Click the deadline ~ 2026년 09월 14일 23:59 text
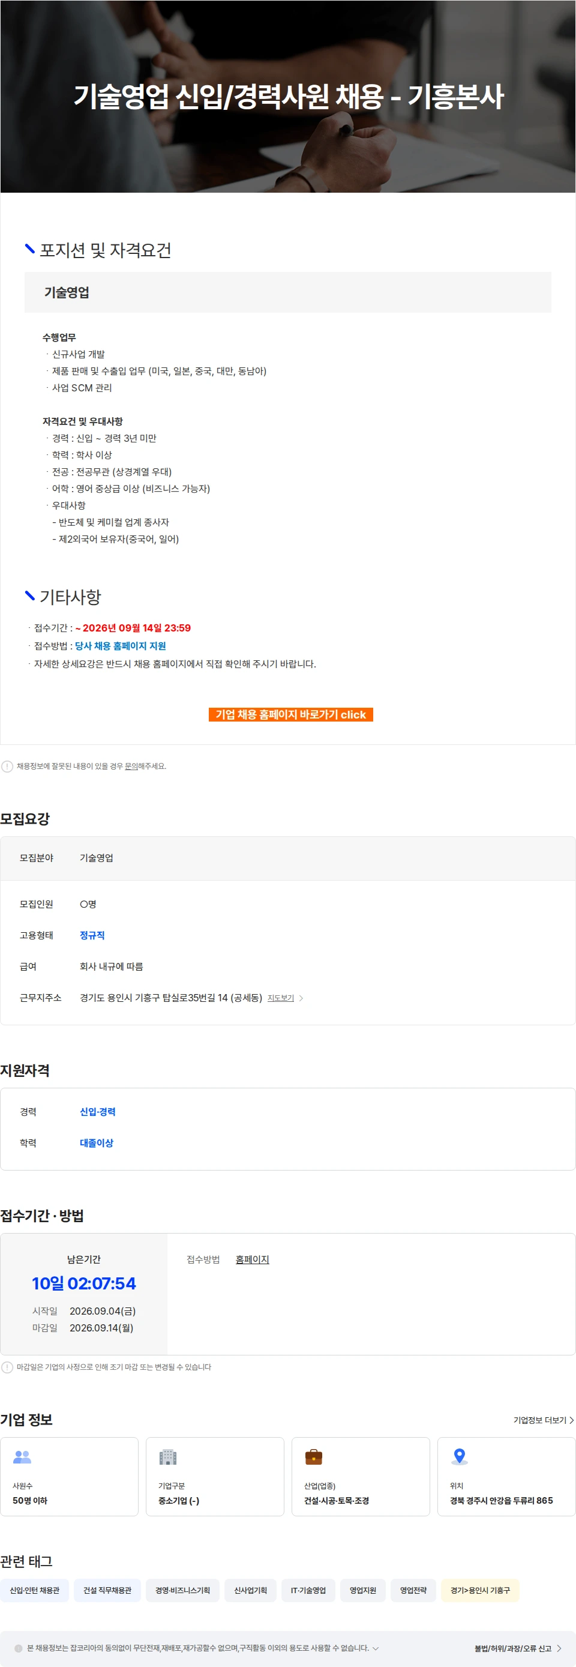 click(133, 628)
